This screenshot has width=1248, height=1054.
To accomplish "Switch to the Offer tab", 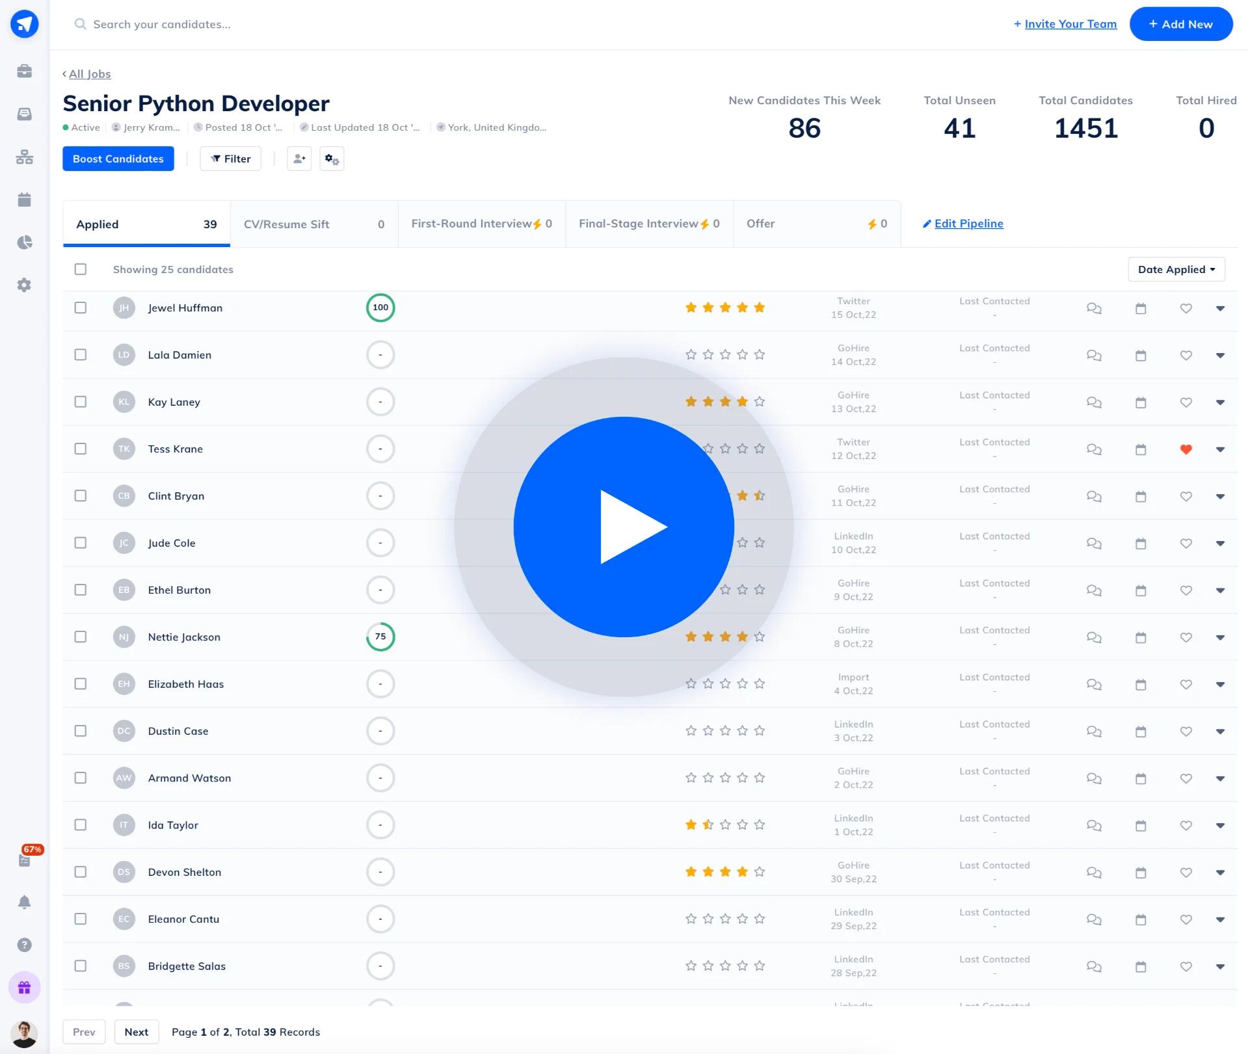I will [817, 224].
